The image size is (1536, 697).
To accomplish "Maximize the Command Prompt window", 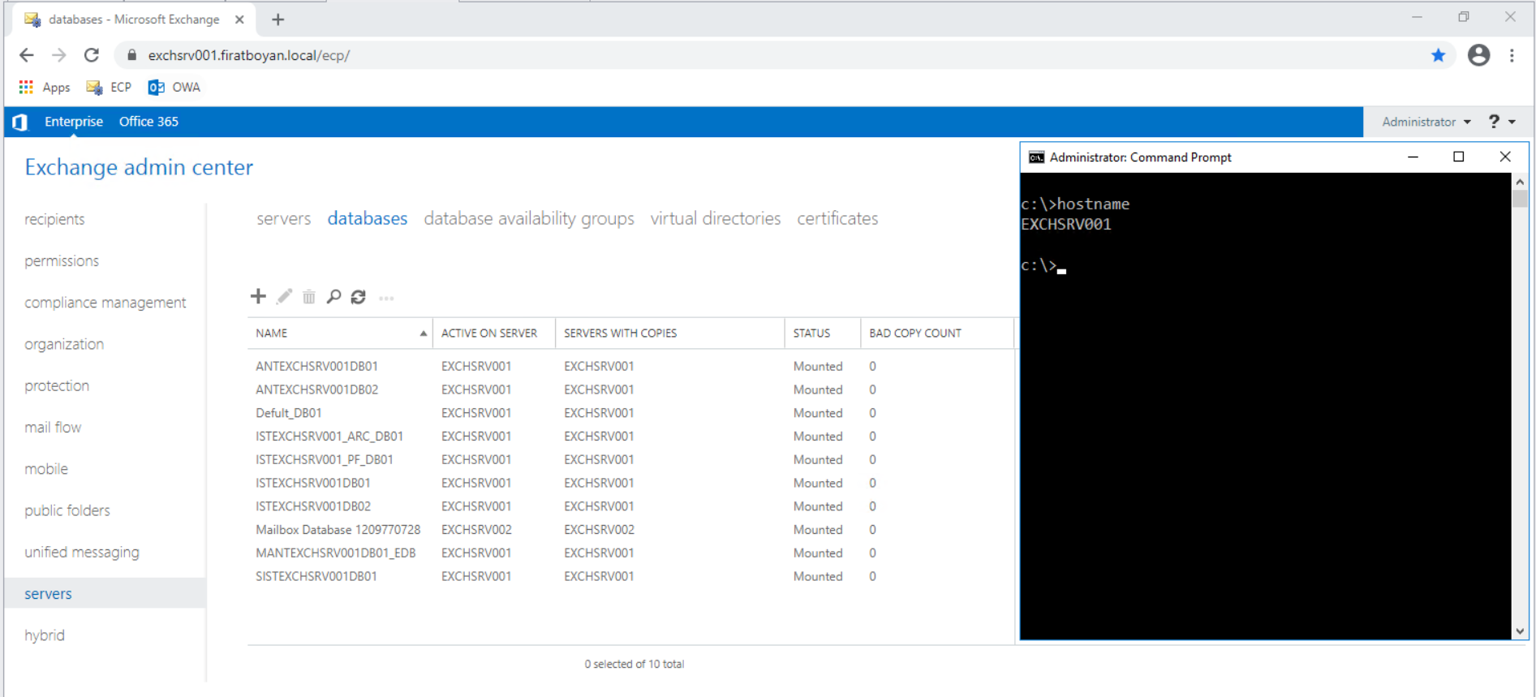I will point(1458,157).
